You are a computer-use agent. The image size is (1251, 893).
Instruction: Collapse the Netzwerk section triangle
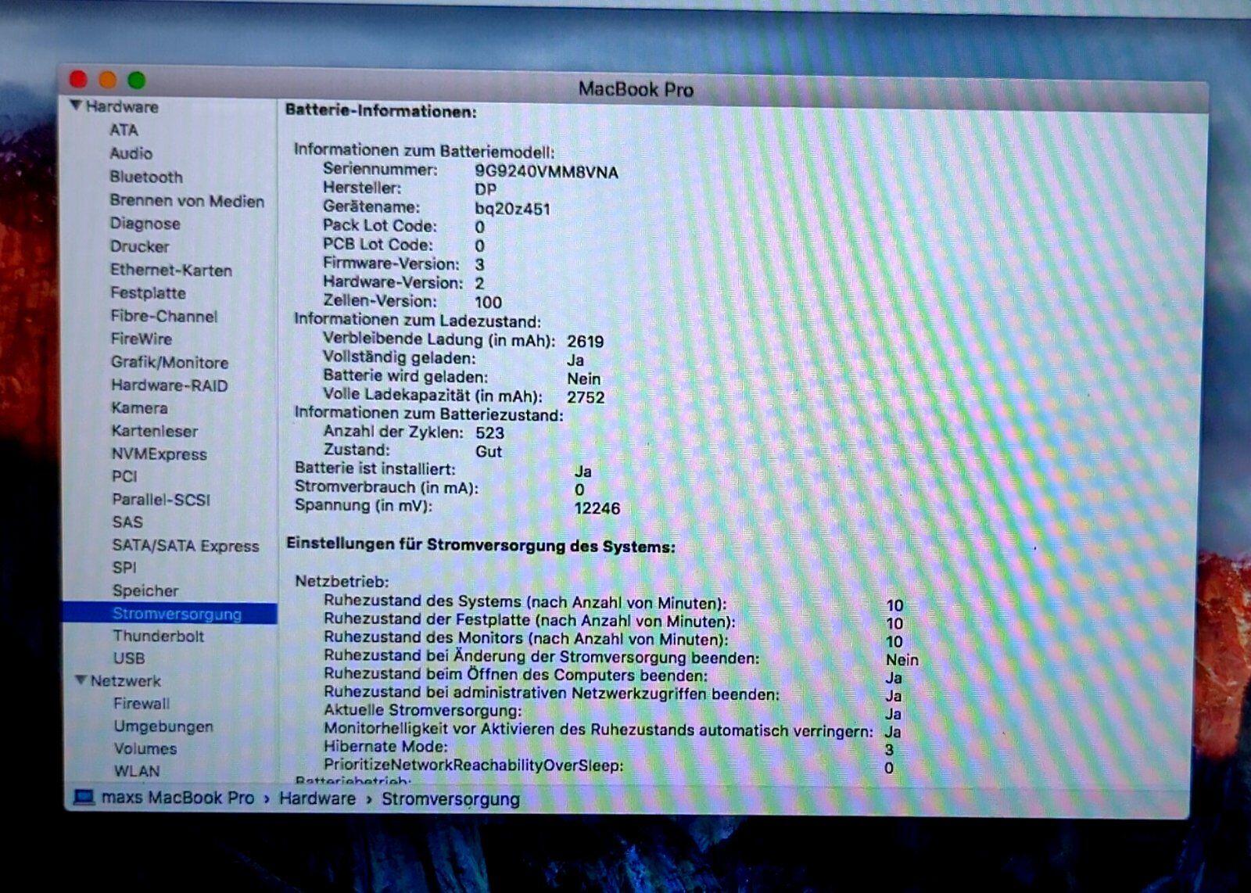pyautogui.click(x=81, y=680)
